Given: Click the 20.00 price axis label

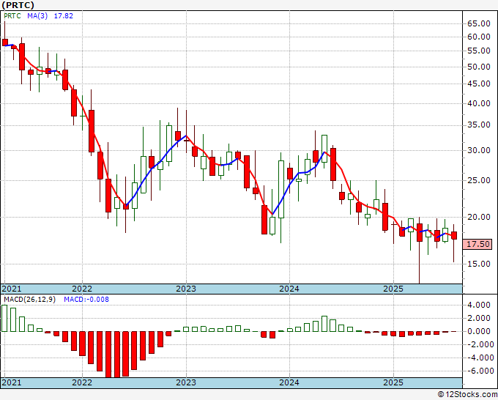Looking at the screenshot, I should click(x=479, y=217).
